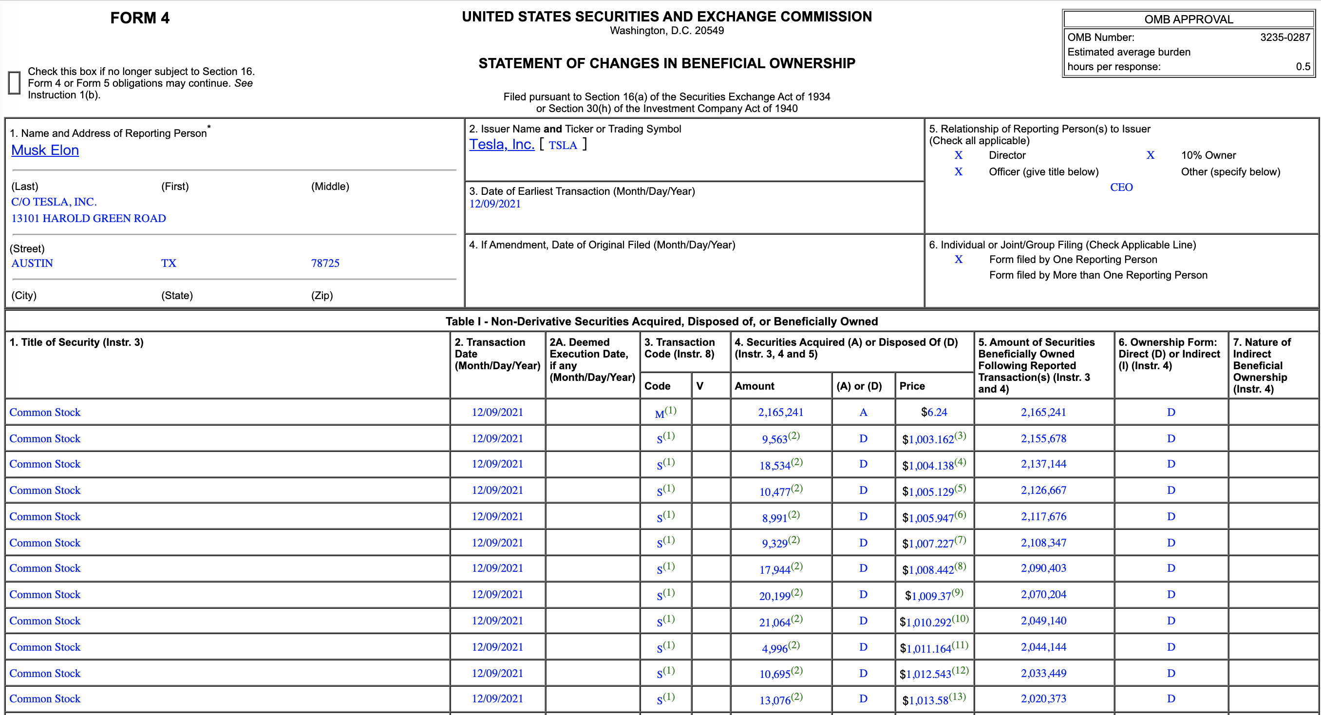Click footnote (10) next to price $1,010.292

tap(960, 618)
